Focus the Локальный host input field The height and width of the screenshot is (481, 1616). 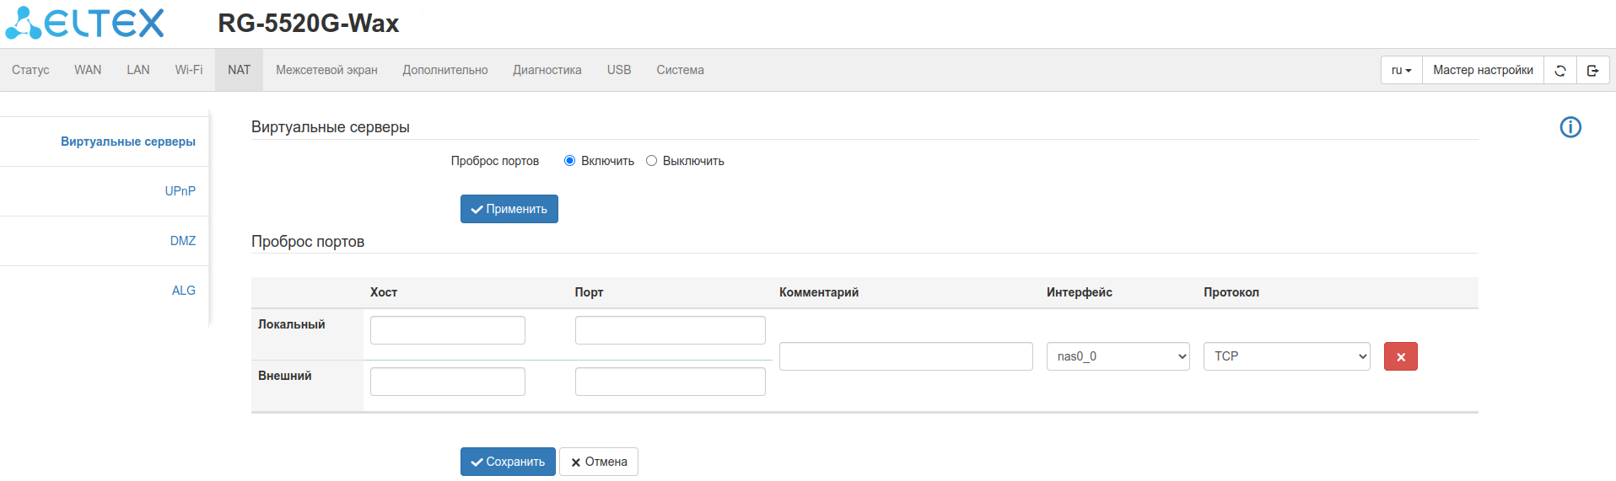pos(447,330)
